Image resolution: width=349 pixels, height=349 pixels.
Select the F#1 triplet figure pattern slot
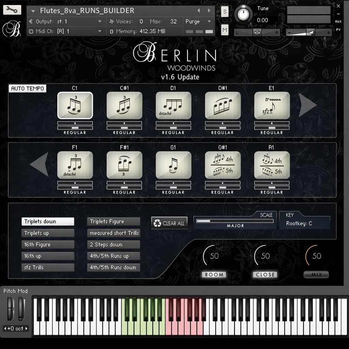click(x=124, y=165)
